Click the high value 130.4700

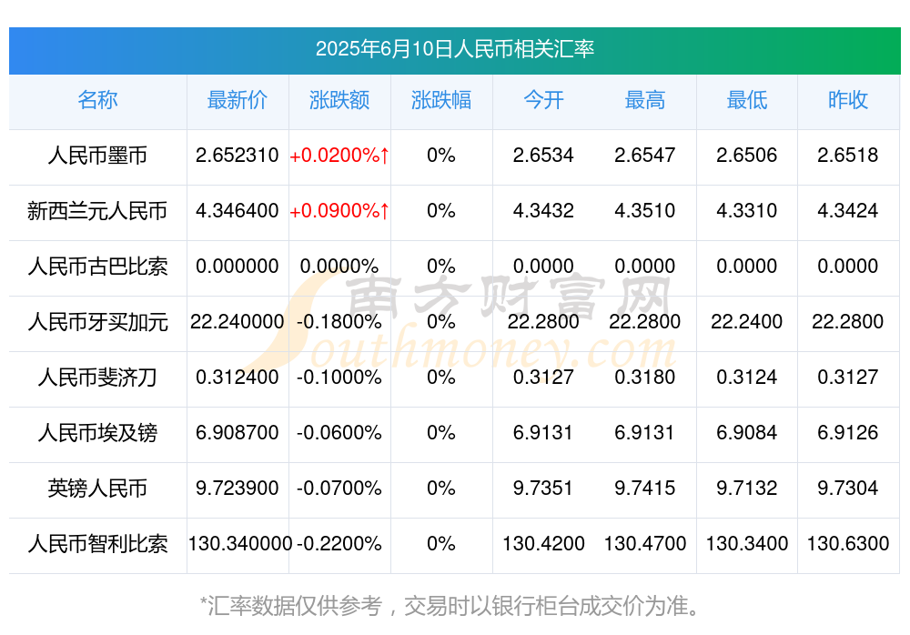tap(645, 543)
